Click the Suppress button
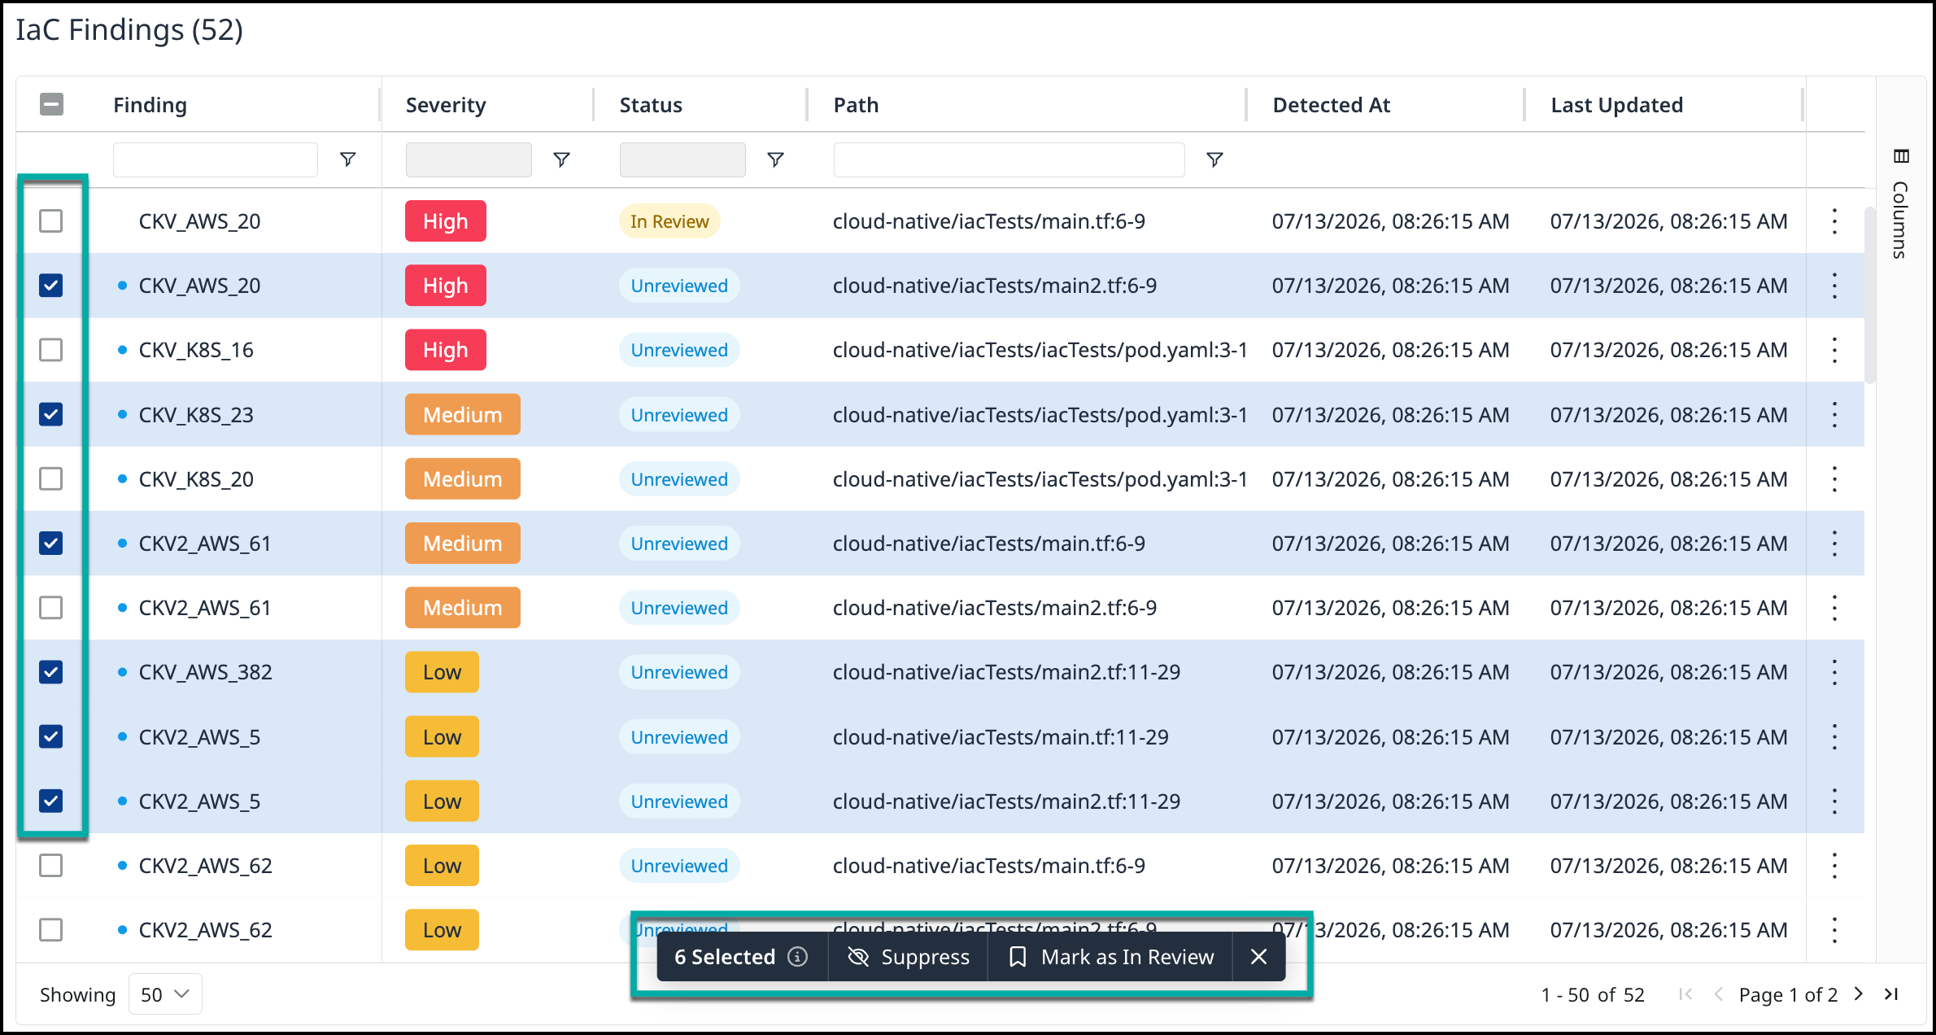Screen dimensions: 1936x1035 tap(908, 957)
